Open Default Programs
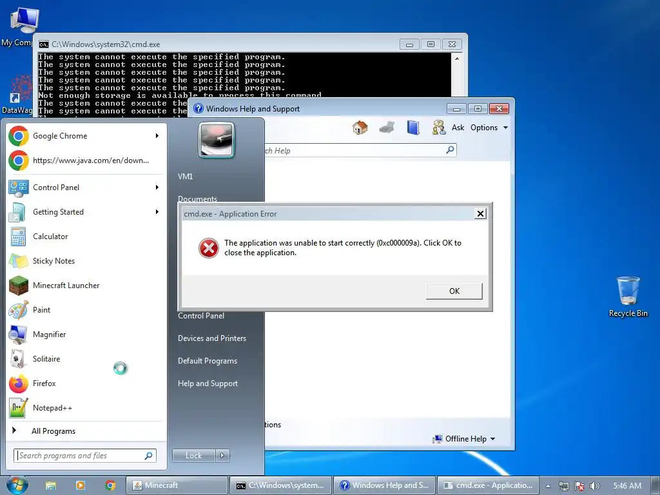The image size is (660, 495). [x=208, y=361]
